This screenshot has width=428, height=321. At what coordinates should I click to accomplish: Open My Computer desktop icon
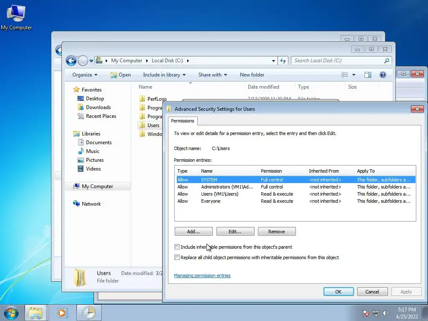click(16, 17)
